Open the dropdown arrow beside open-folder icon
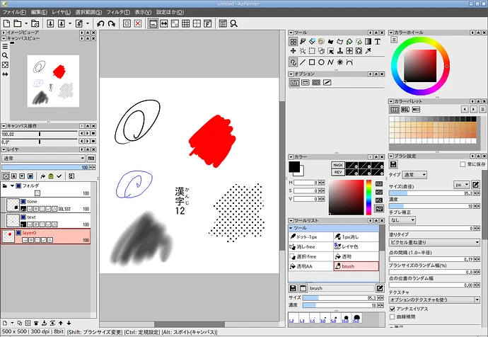Image resolution: width=488 pixels, height=337 pixels. 26,23
